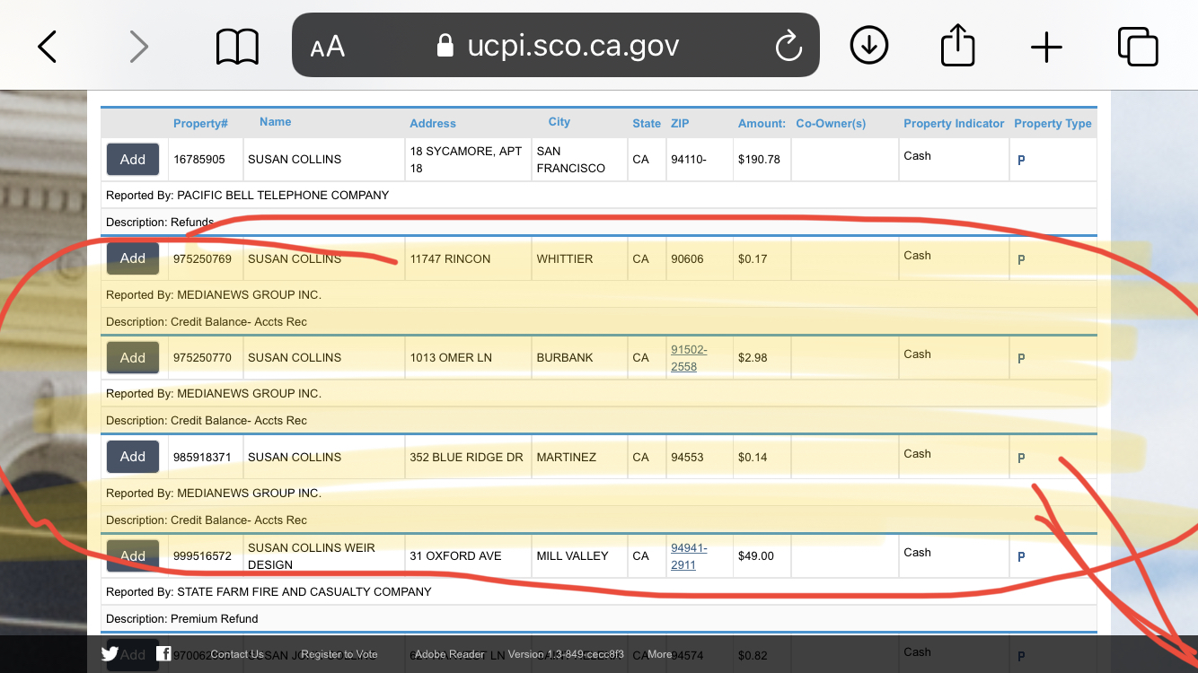Select city MILL VALLEY cell

pos(573,555)
